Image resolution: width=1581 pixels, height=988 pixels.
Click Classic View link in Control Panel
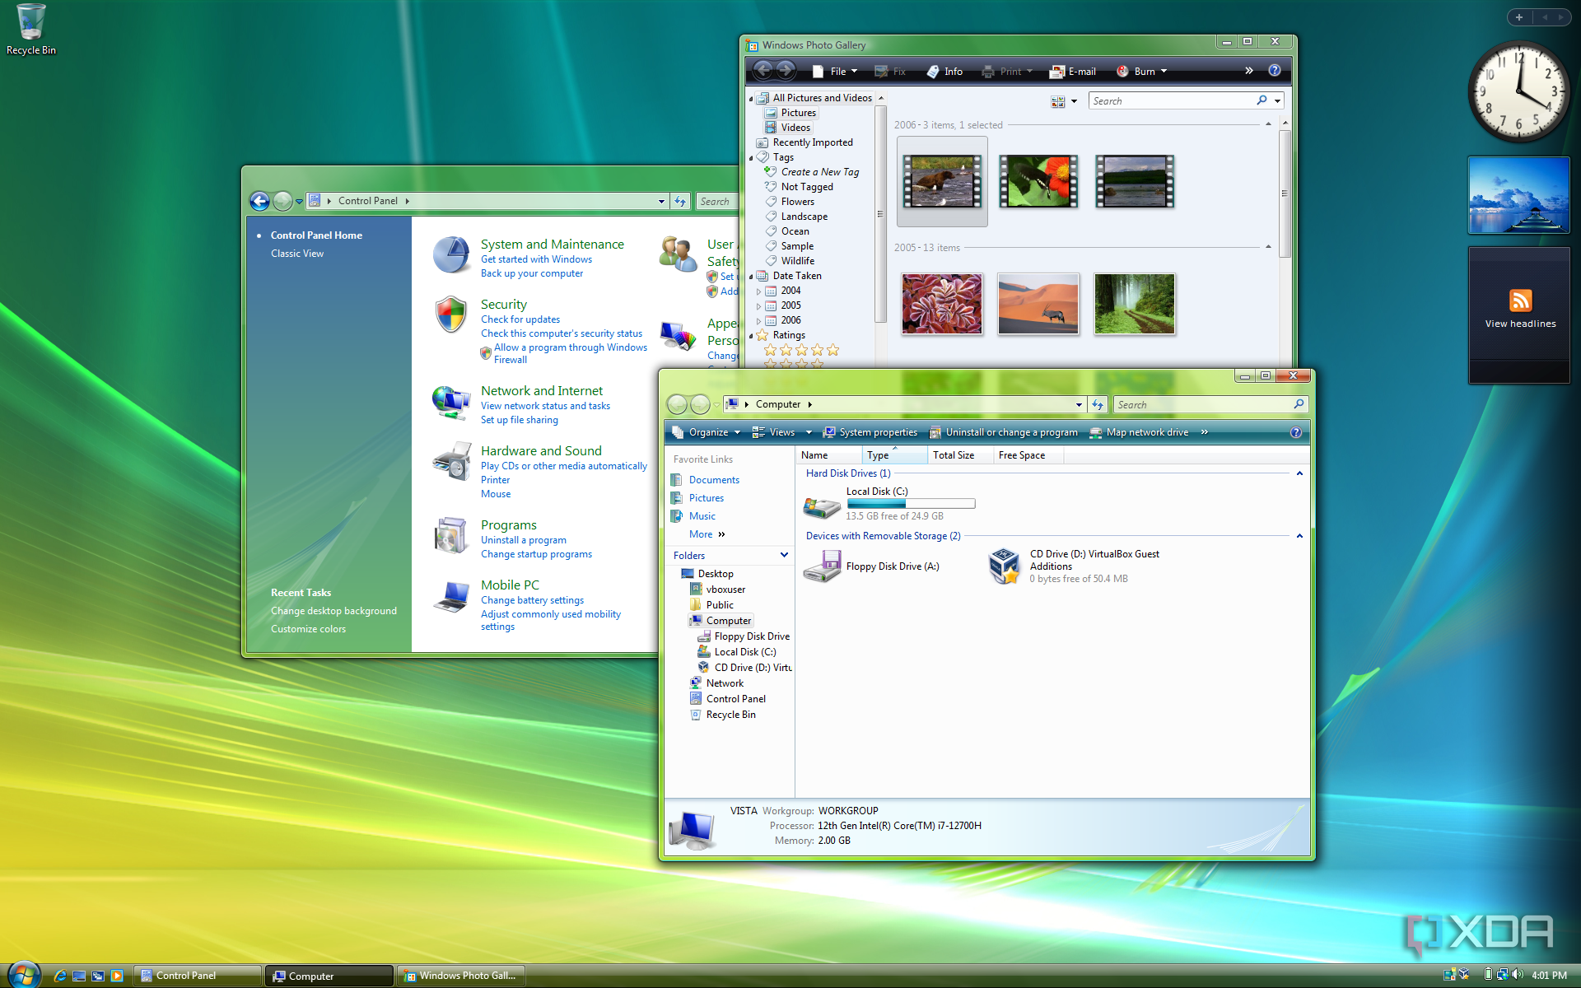tap(297, 254)
